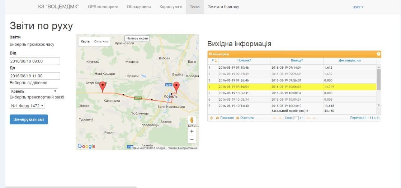
Task: Click the red marker near Старі Кошари
Action: coord(103,87)
